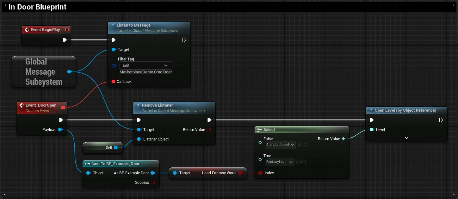Click Self node output pin

(116, 148)
